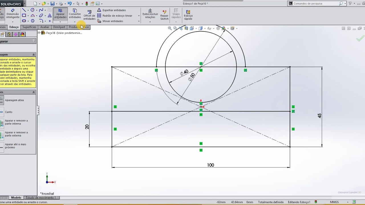
Task: Open dropdown beside Mover entidades
Action: coord(139,21)
